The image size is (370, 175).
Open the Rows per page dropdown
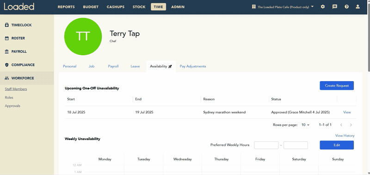pos(305,125)
